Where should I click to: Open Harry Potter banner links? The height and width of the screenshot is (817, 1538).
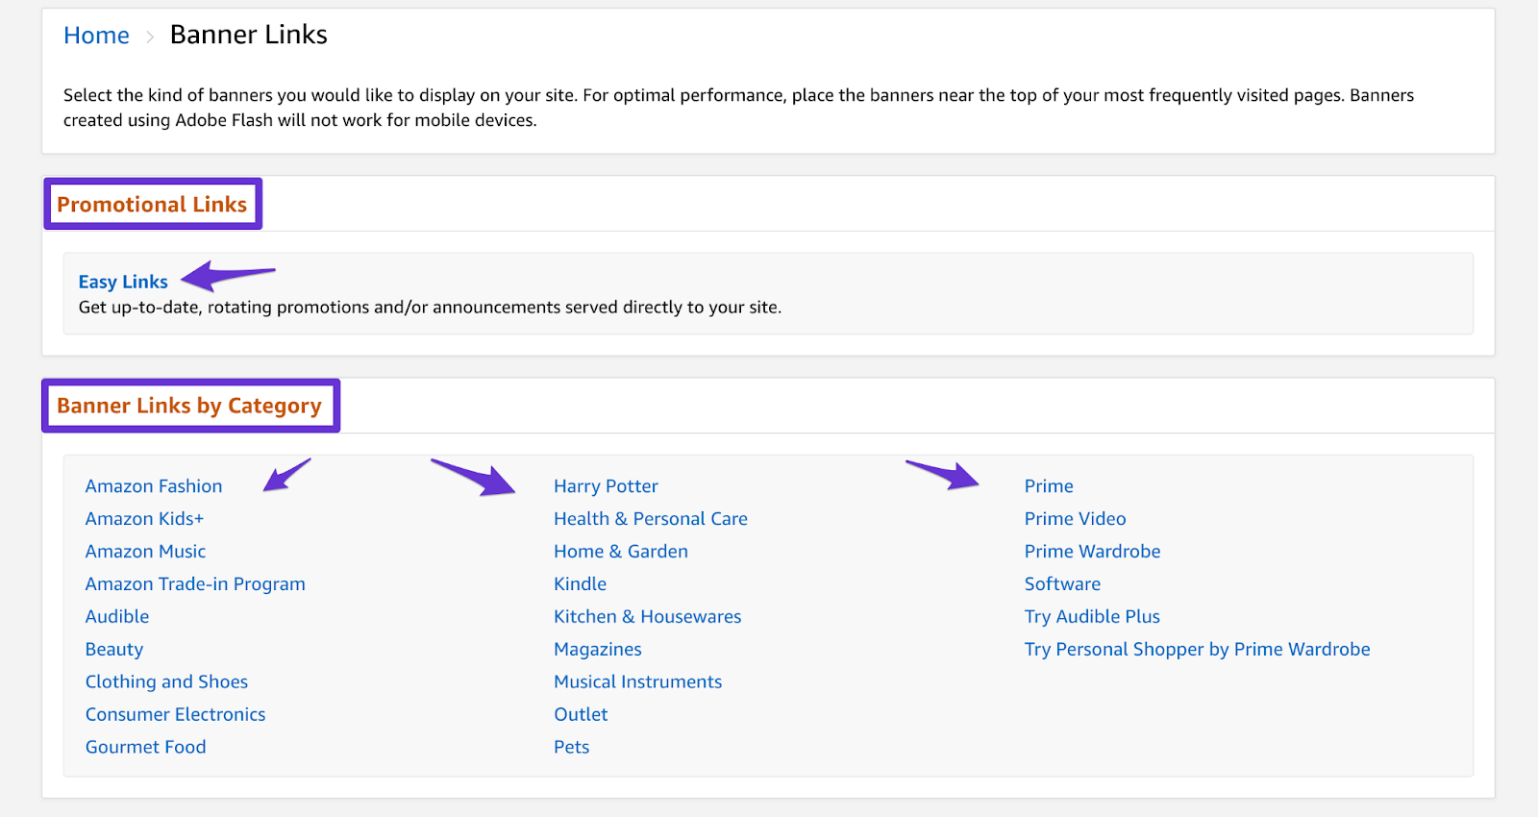606,486
